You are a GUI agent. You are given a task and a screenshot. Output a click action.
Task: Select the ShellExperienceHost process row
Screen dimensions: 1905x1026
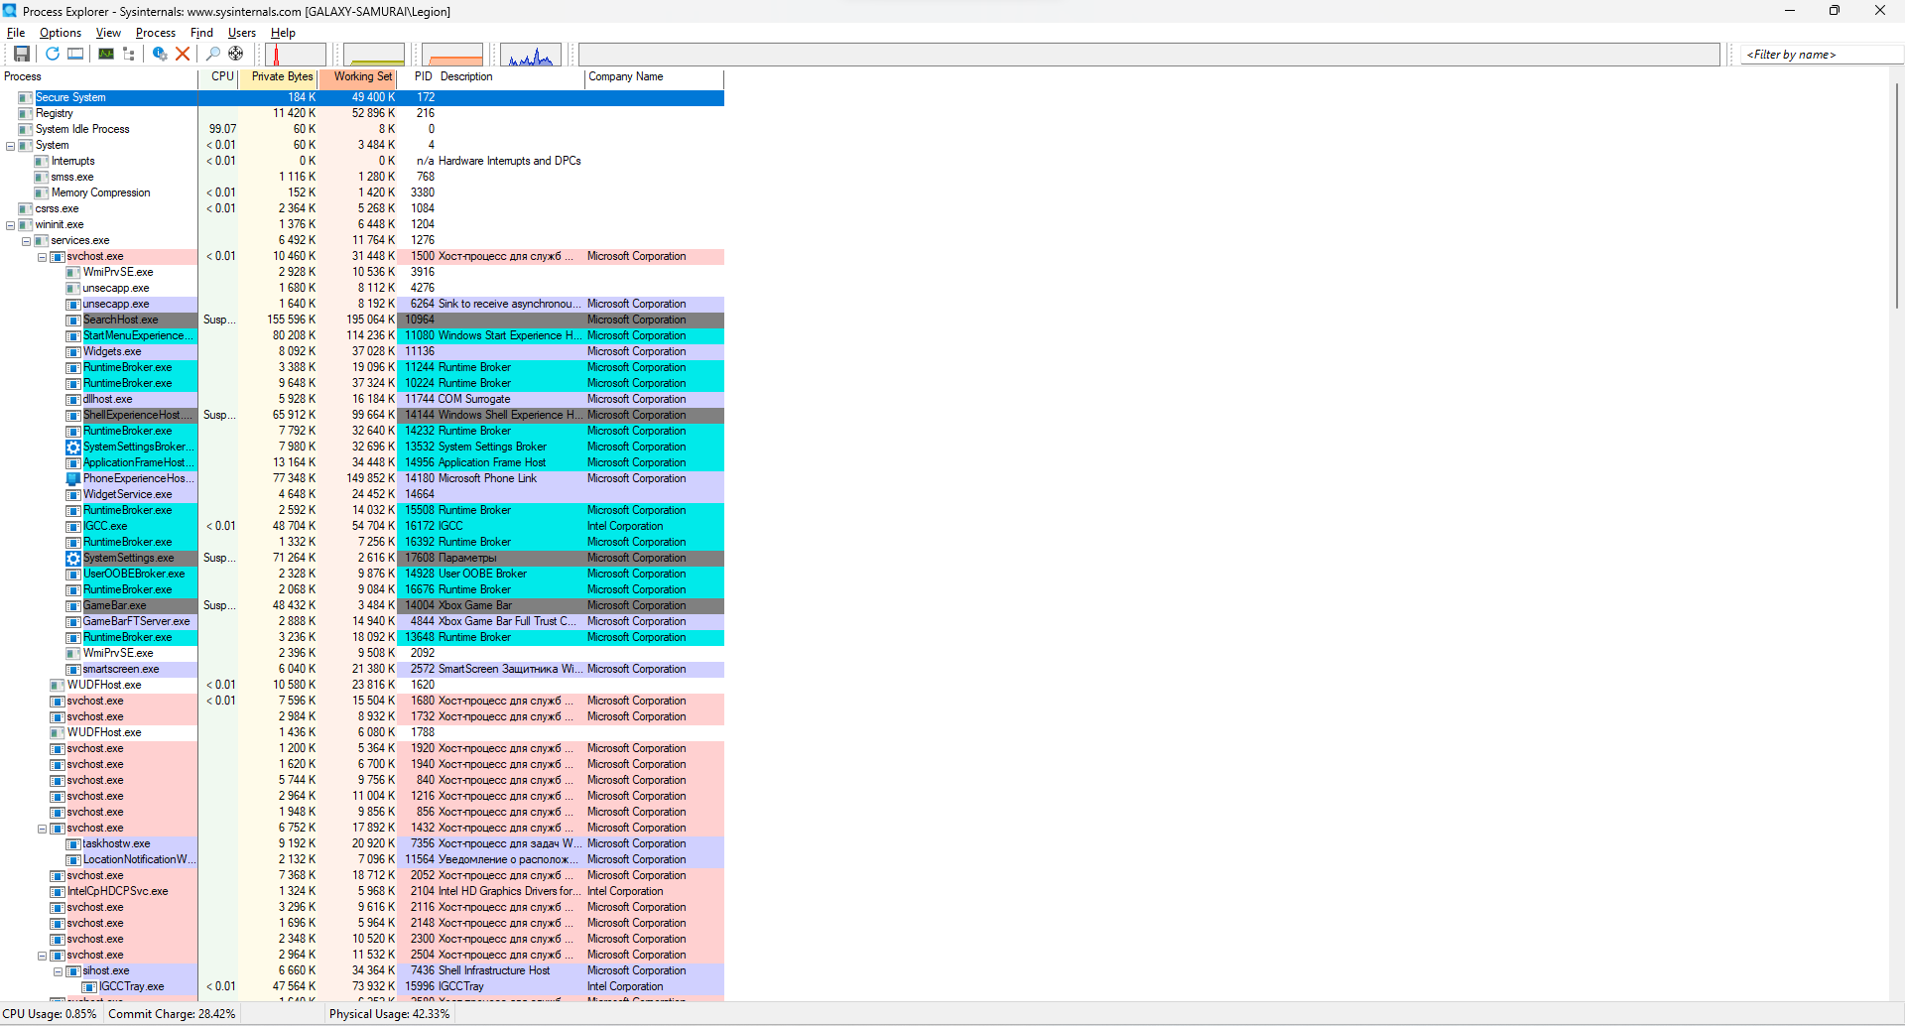[362, 415]
